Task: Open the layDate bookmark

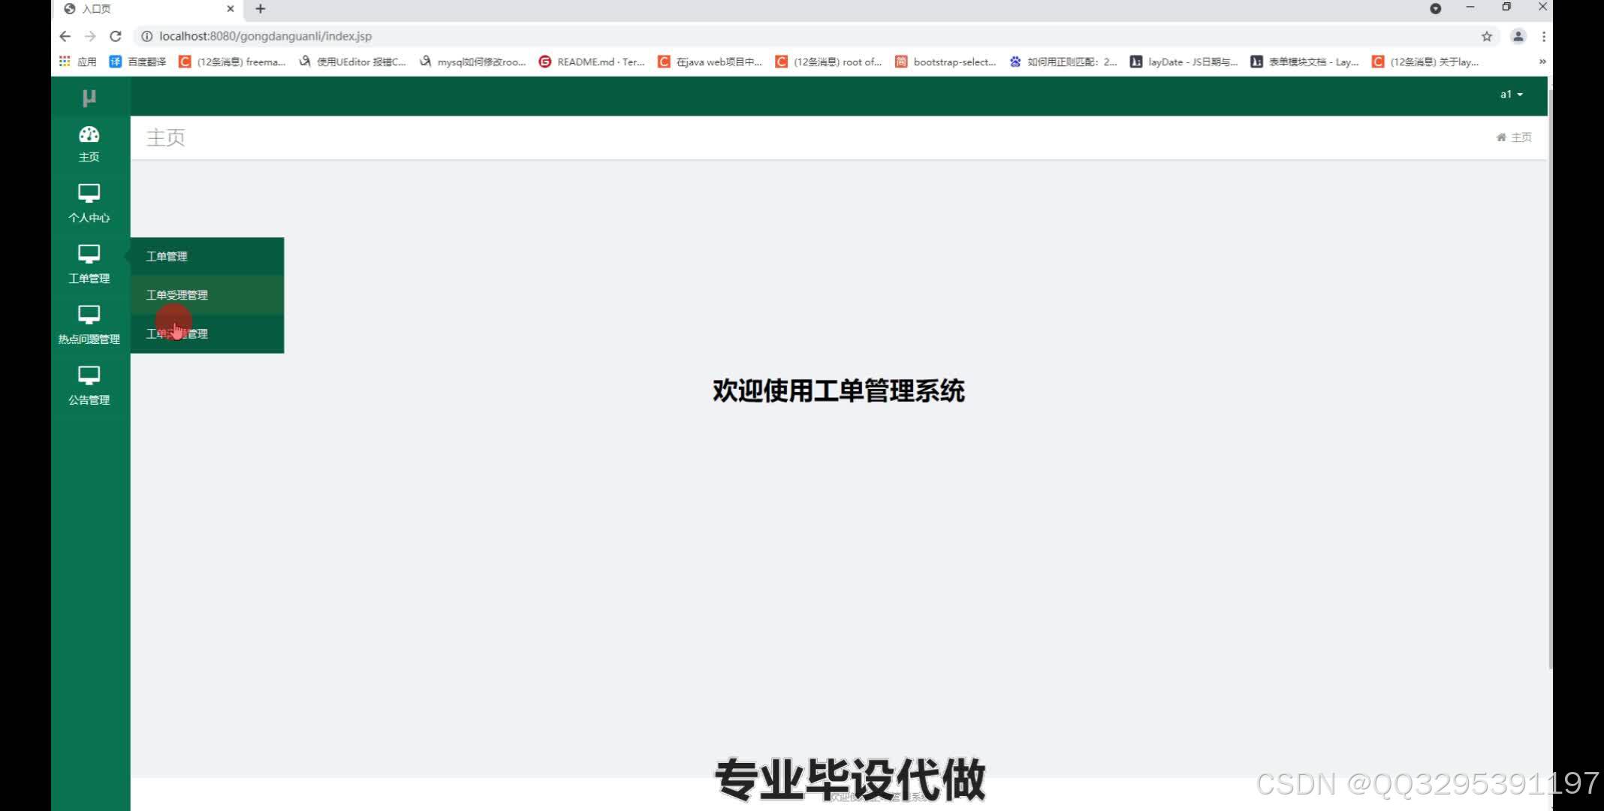Action: (x=1183, y=62)
